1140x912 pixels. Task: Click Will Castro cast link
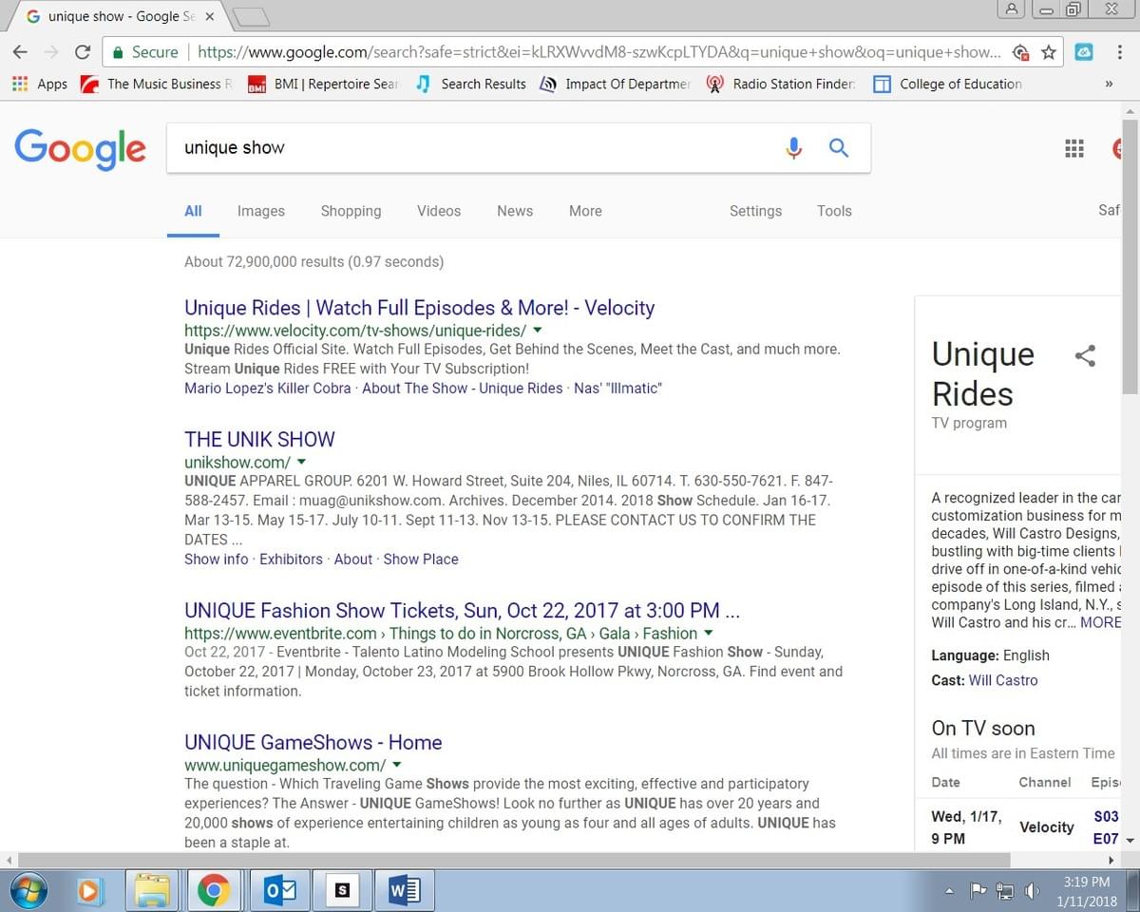[1003, 680]
